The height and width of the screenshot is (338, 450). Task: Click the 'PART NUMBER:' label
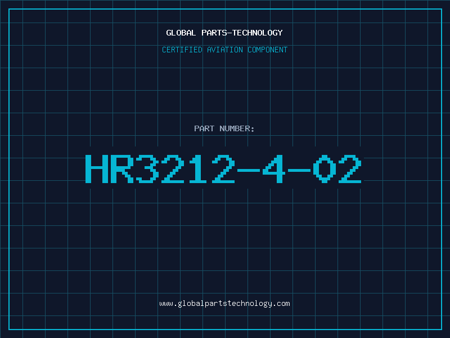point(224,128)
